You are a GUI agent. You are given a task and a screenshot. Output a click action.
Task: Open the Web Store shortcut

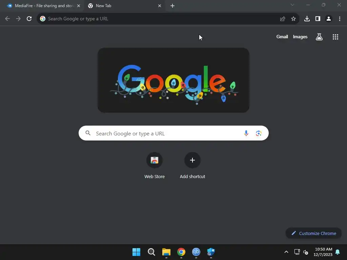click(155, 165)
